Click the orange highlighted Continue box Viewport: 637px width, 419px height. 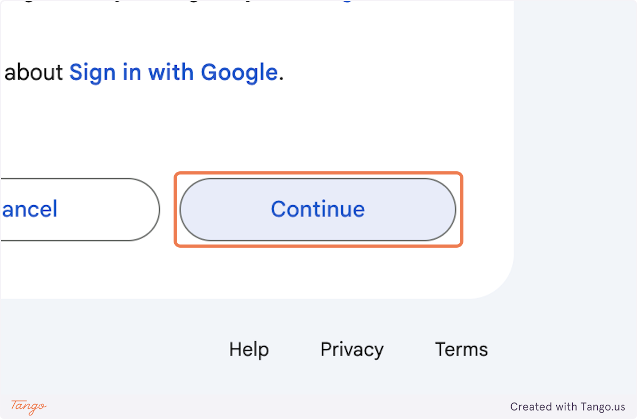click(318, 210)
